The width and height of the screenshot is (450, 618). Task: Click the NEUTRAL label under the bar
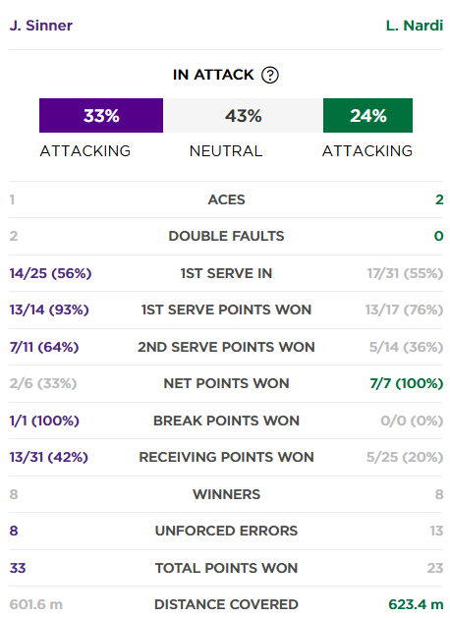click(x=226, y=151)
